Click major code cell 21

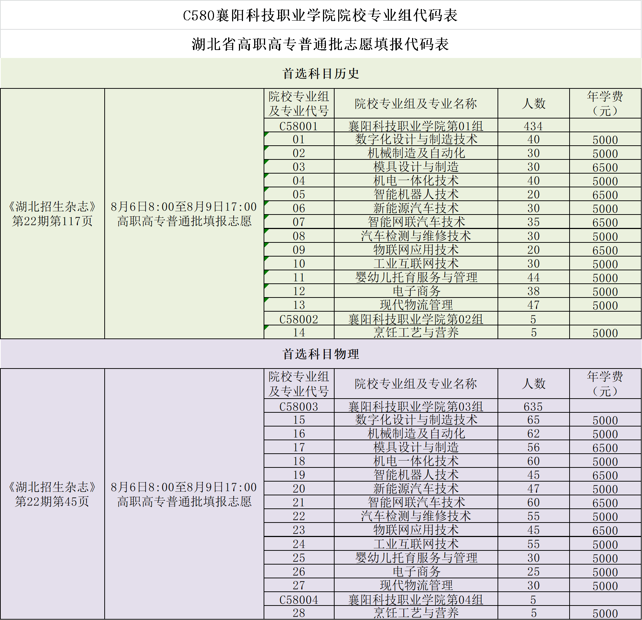pyautogui.click(x=299, y=503)
